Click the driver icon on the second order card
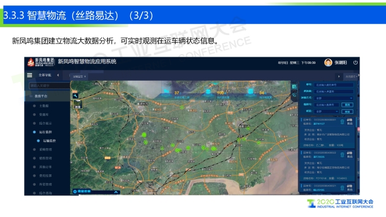 (x=342, y=155)
